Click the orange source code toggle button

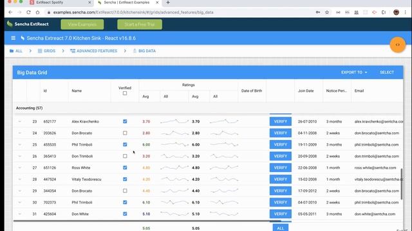(398, 45)
